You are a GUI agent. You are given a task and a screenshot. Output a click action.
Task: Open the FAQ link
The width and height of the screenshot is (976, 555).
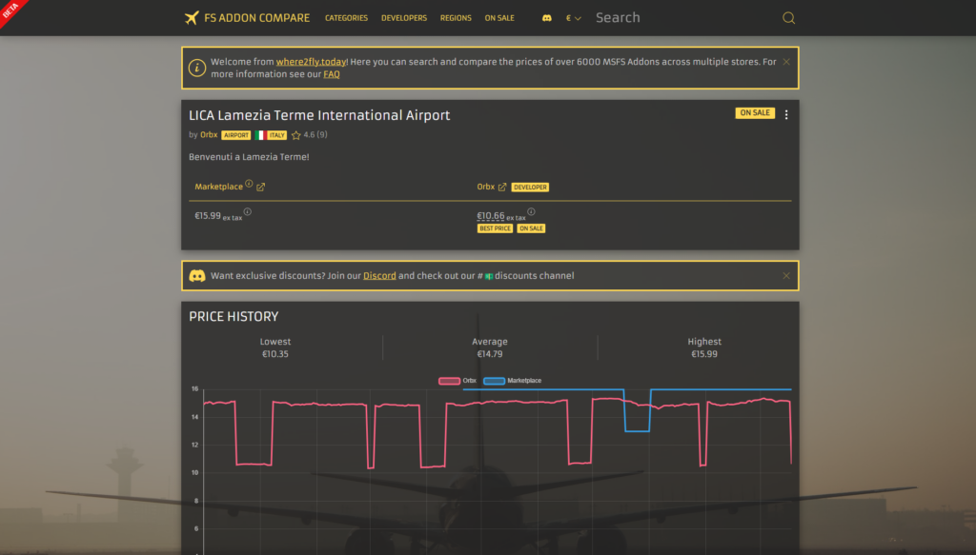[x=331, y=74]
